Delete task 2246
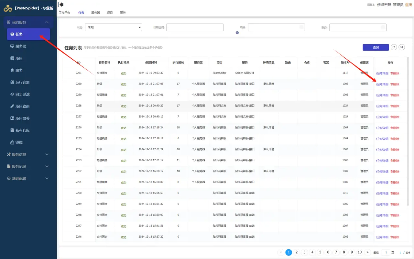 (x=395, y=237)
